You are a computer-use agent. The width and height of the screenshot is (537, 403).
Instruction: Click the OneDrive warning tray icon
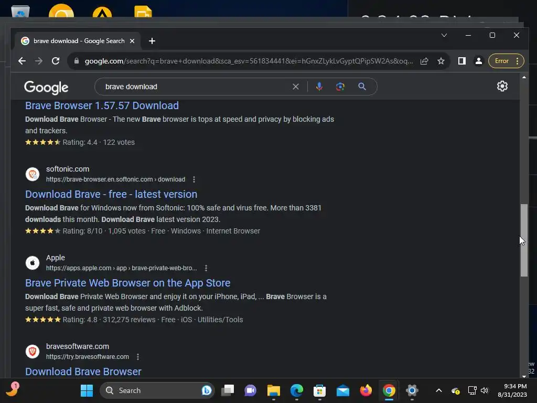(x=456, y=390)
